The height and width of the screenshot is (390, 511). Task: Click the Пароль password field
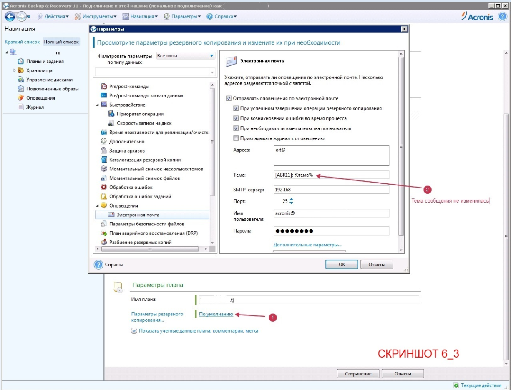(x=331, y=231)
